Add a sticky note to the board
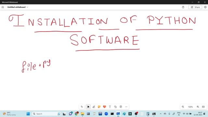The width and height of the screenshot is (208, 117). (x=99, y=107)
